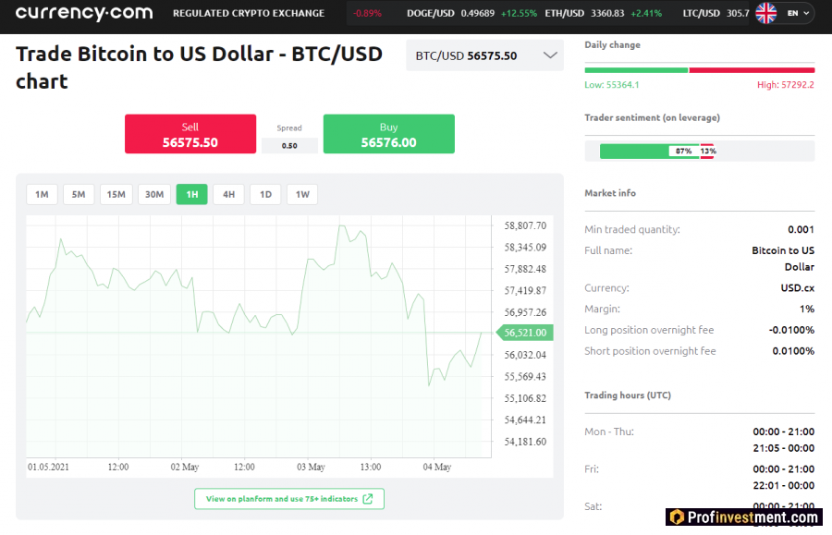Select the 15M timeframe tab
The height and width of the screenshot is (535, 832).
pos(116,195)
